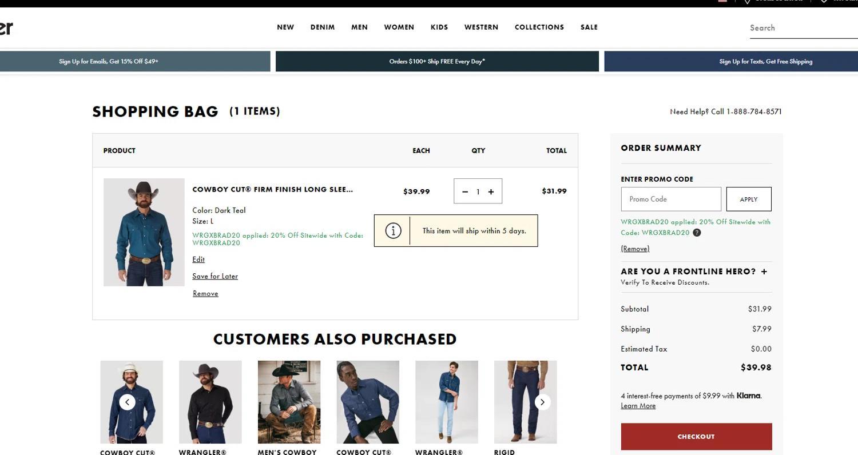This screenshot has height=455, width=858.
Task: Click the email signup 15% off banner
Action: coord(135,61)
